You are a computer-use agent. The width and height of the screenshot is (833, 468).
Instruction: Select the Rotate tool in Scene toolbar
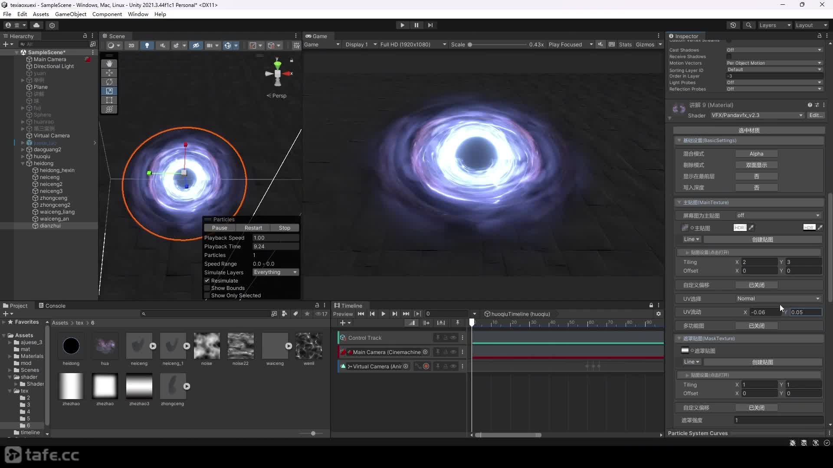pos(109,82)
